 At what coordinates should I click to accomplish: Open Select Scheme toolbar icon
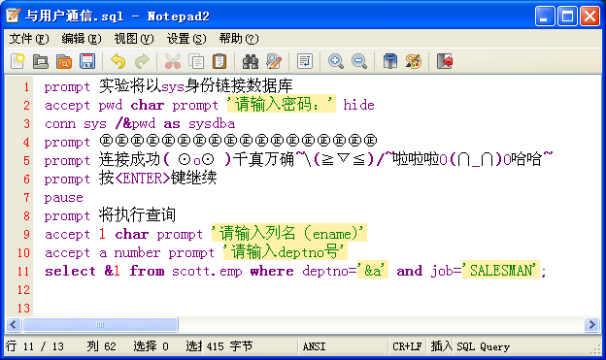click(390, 61)
